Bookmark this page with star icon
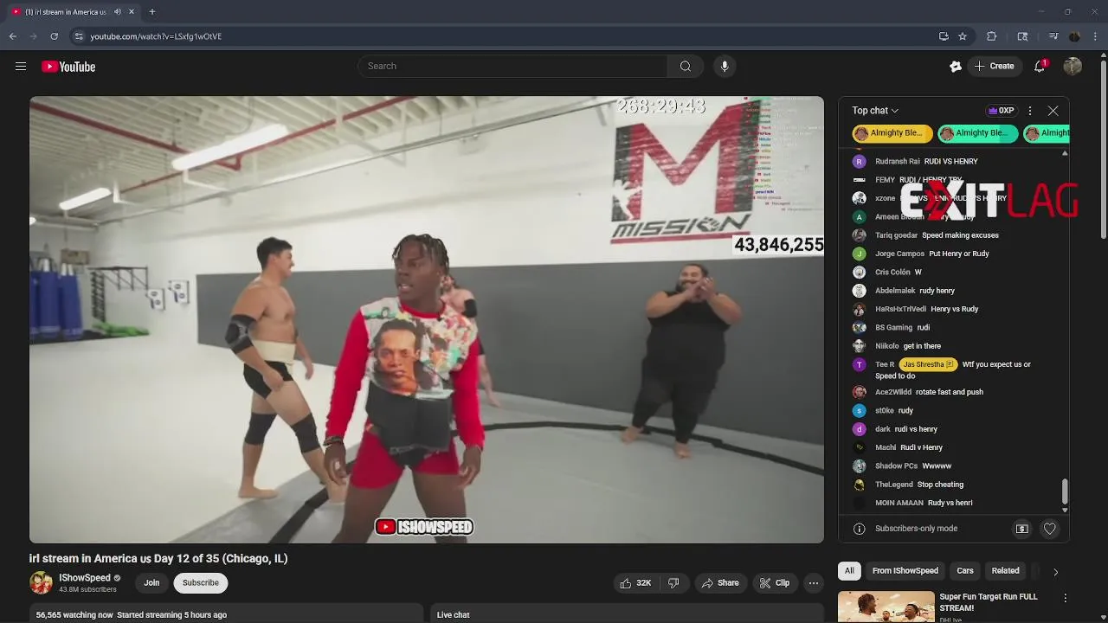The image size is (1108, 623). coord(963,36)
